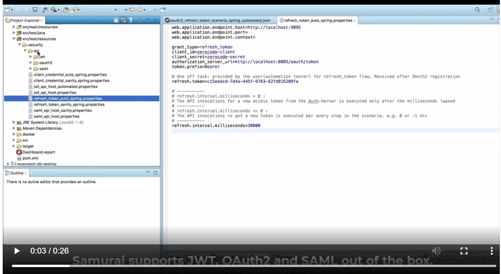Expand the saml folder
This screenshot has width=501, height=274.
30,69
